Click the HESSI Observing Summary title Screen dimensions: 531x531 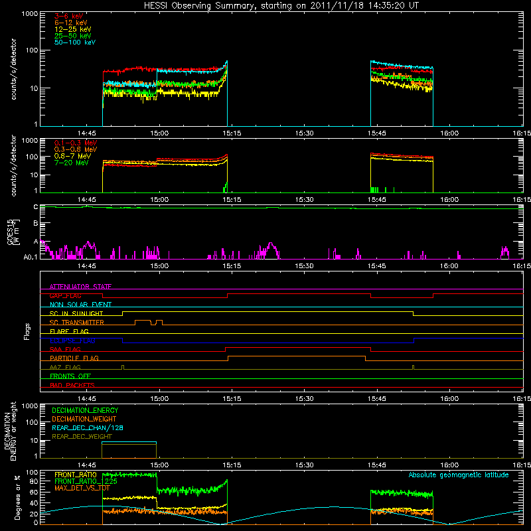pyautogui.click(x=281, y=6)
